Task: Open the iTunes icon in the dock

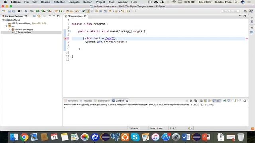Action: [x=155, y=137]
